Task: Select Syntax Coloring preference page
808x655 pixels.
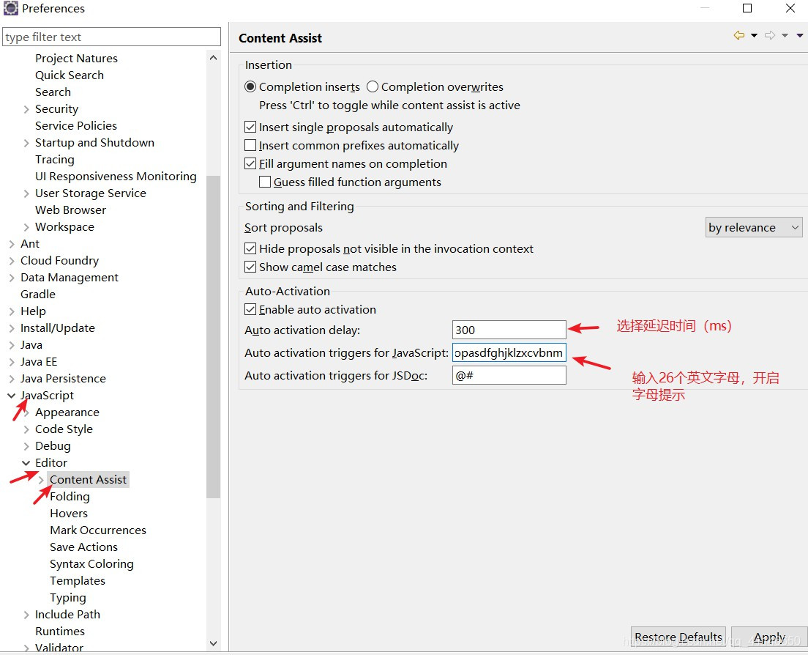Action: pos(91,564)
